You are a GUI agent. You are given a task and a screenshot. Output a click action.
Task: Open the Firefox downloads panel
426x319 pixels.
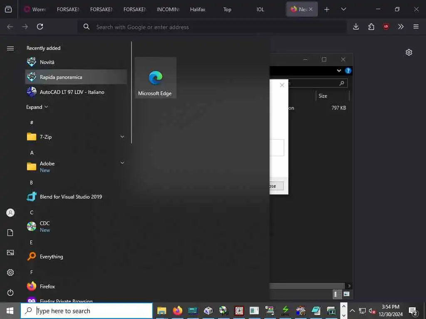356,27
